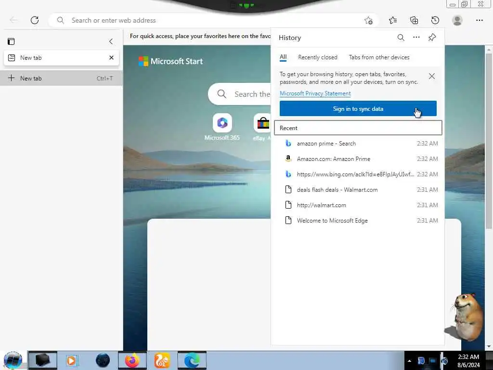Add this page to favorites star icon
Screen dimensions: 493x370
click(368, 20)
